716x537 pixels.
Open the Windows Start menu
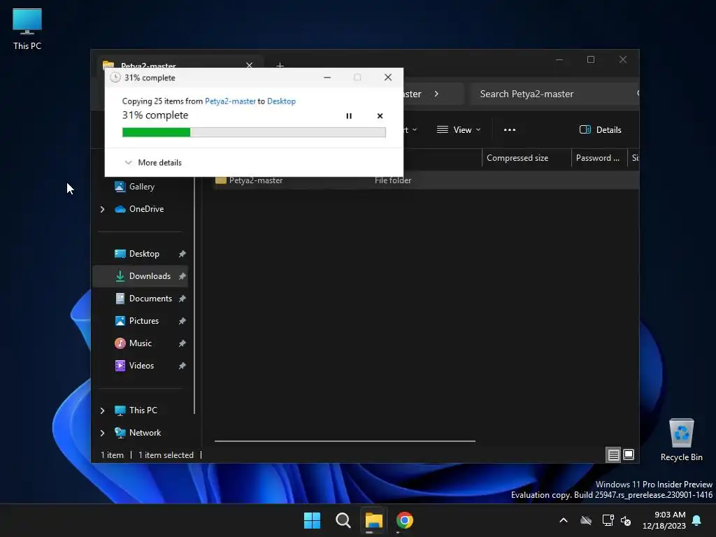click(x=313, y=520)
